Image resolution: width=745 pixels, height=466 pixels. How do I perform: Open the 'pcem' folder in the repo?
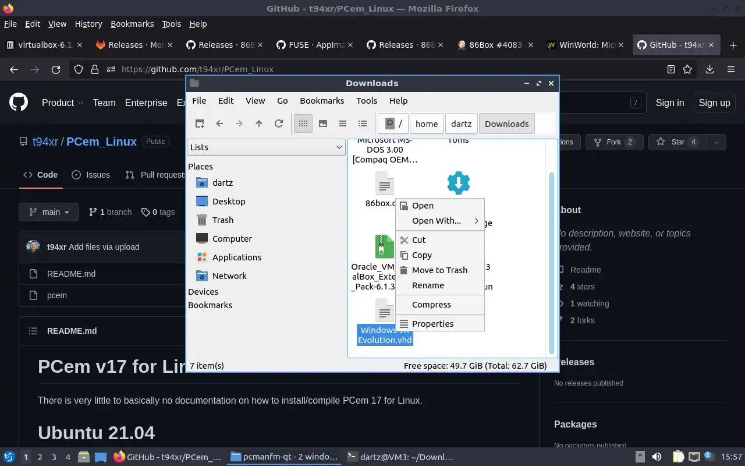tap(57, 295)
